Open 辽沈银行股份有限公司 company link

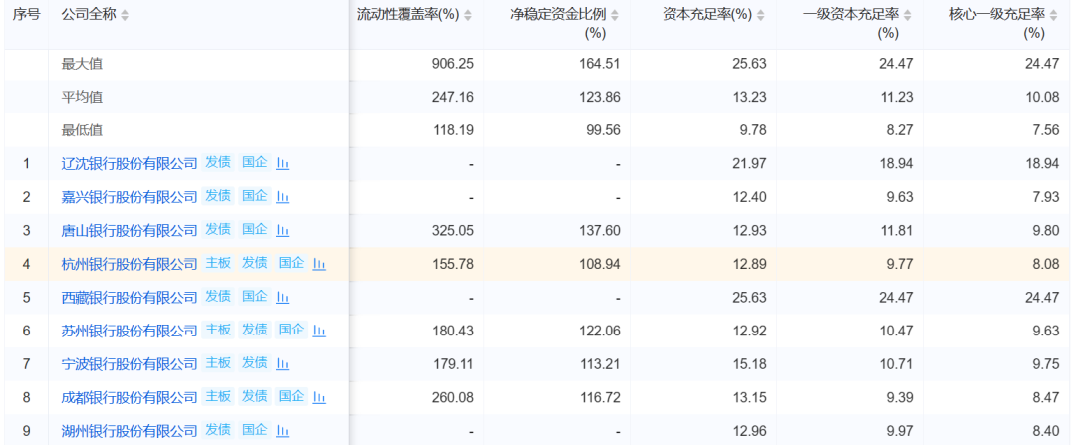[x=129, y=163]
